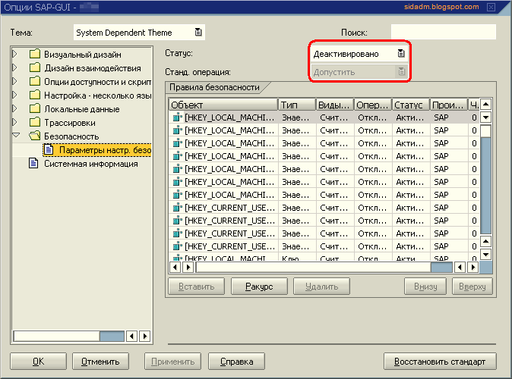512x379 pixels.
Task: Click the tree panel scroll-left arrow
Action: [131, 336]
